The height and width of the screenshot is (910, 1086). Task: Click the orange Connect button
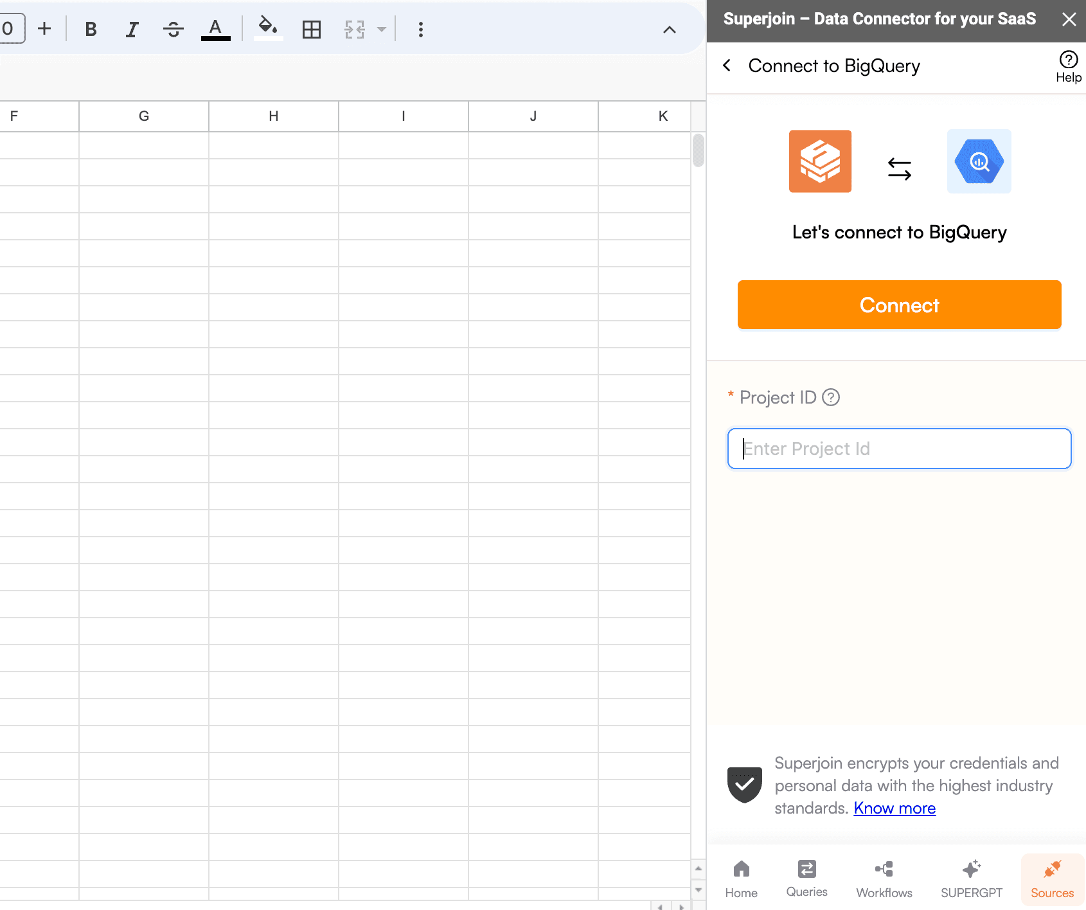coord(899,305)
